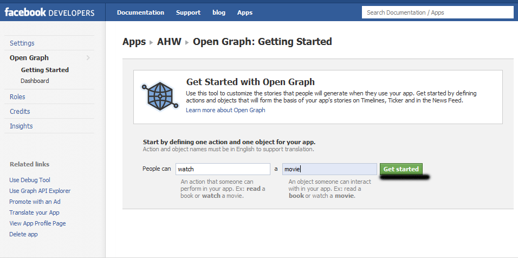Open Credits in the sidebar
518x258 pixels.
pos(20,111)
